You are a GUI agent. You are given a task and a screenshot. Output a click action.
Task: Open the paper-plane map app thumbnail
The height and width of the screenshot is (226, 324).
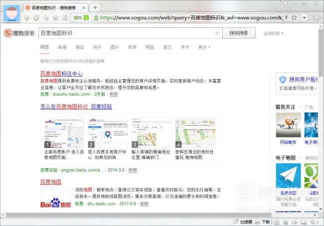click(x=288, y=176)
